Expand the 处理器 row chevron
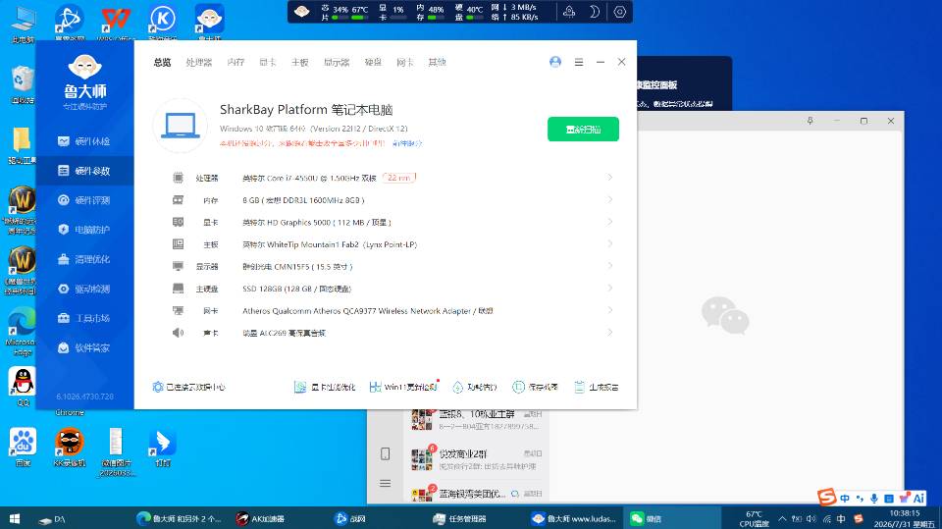This screenshot has height=529, width=942. pos(609,178)
